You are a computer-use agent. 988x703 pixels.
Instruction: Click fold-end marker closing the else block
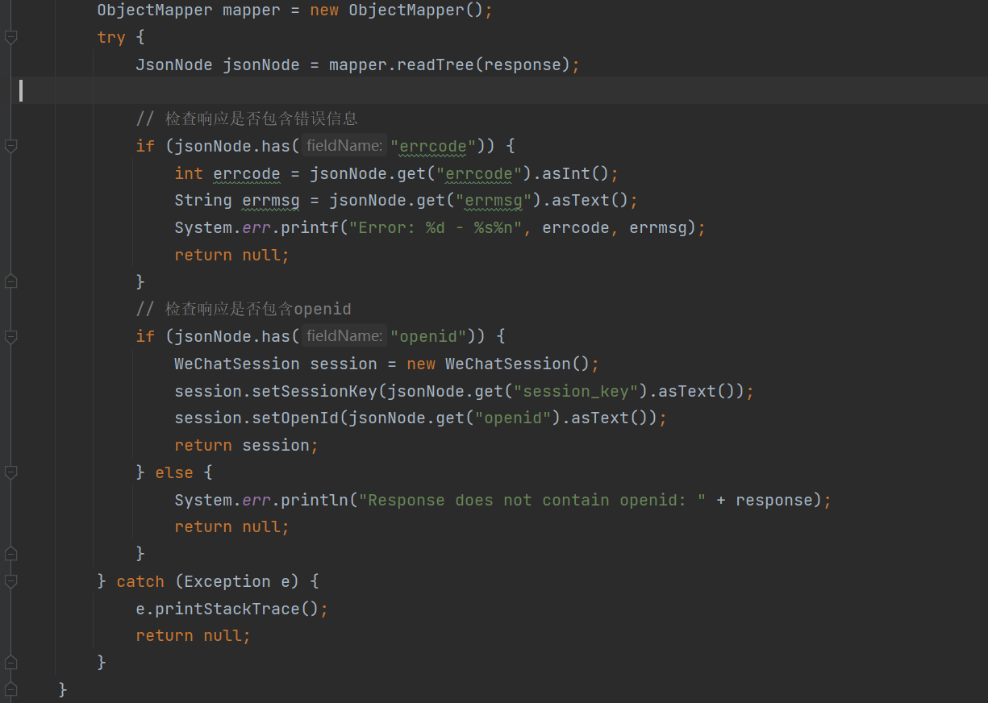point(10,553)
